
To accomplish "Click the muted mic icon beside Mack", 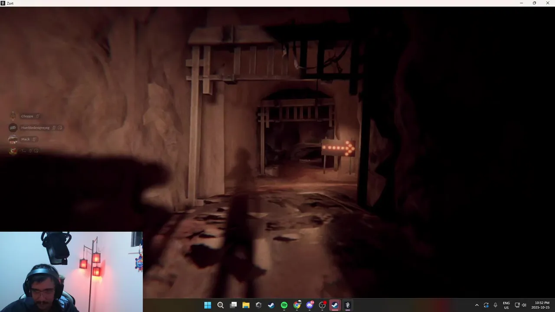I will (34, 139).
